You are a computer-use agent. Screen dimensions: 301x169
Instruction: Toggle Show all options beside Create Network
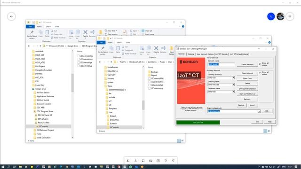pyautogui.click(x=260, y=64)
